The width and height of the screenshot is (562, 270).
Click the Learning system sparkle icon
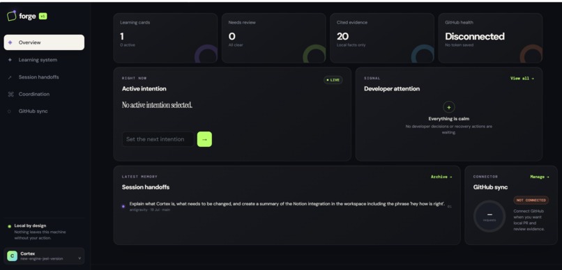tap(10, 60)
